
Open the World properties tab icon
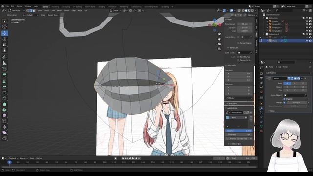[x=261, y=92]
